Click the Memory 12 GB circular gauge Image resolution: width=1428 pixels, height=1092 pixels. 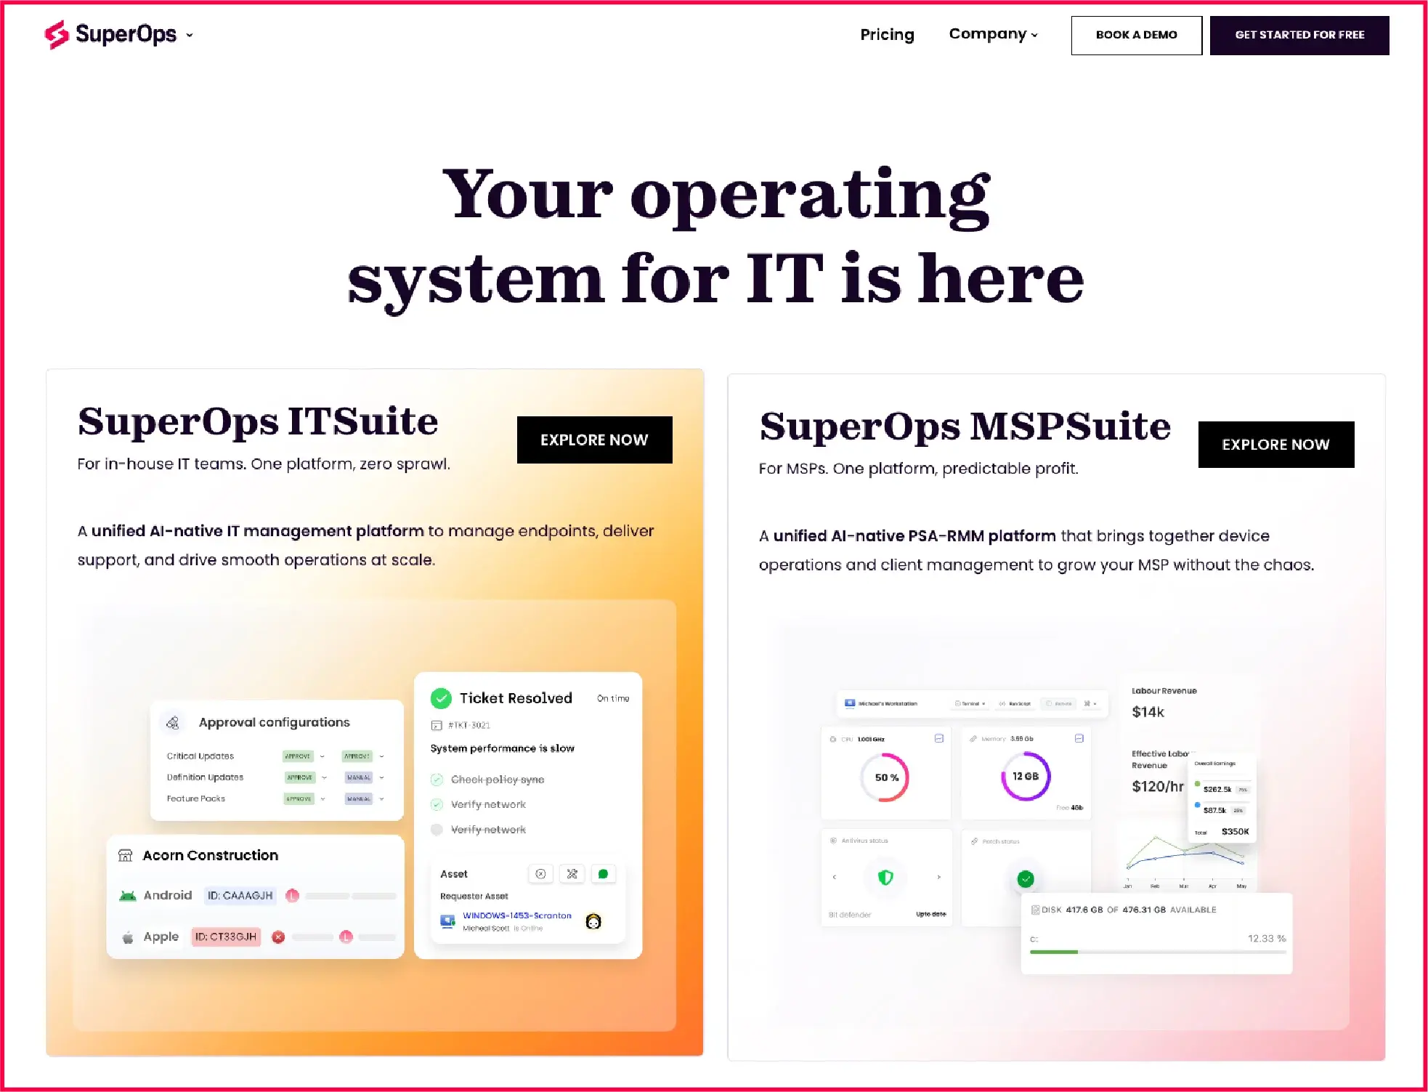tap(1026, 776)
